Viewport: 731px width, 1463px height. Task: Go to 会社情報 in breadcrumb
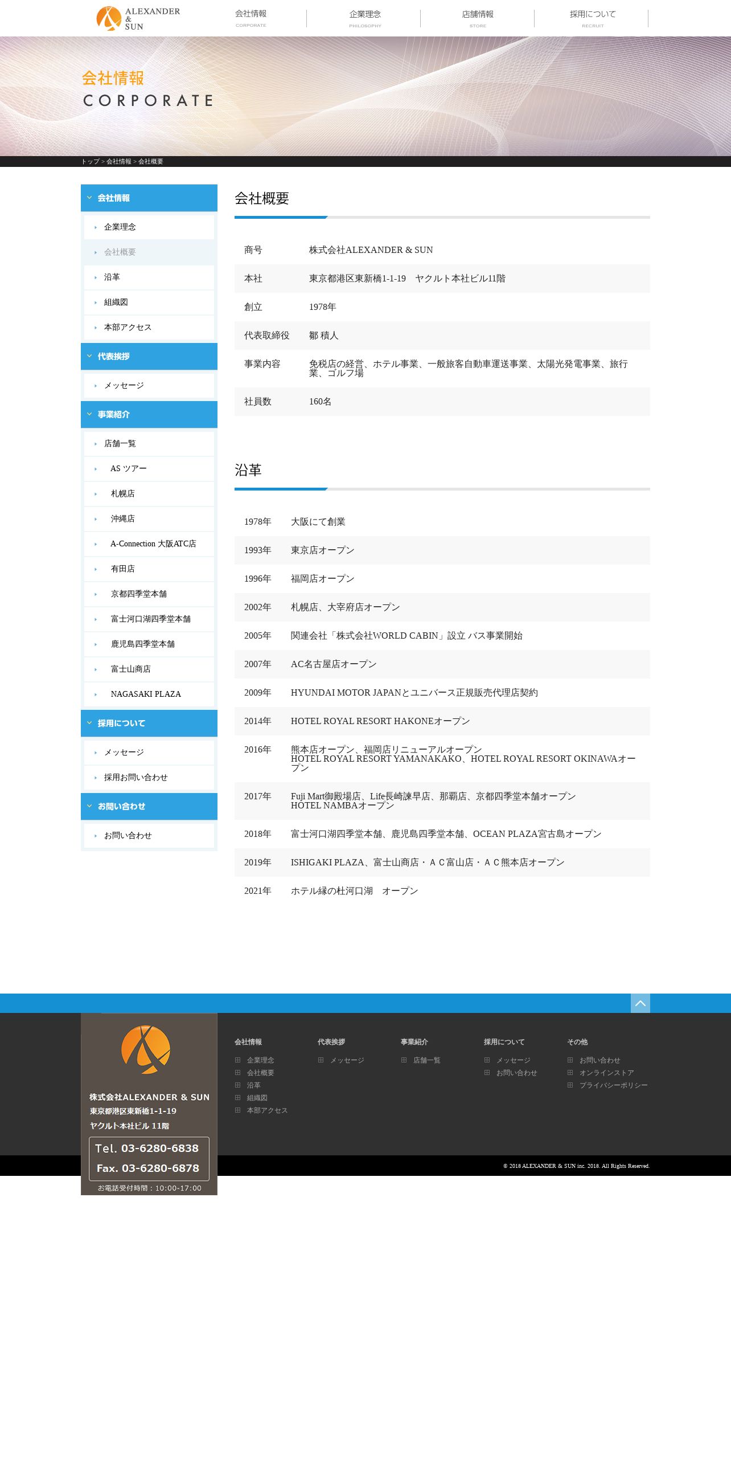coord(118,162)
